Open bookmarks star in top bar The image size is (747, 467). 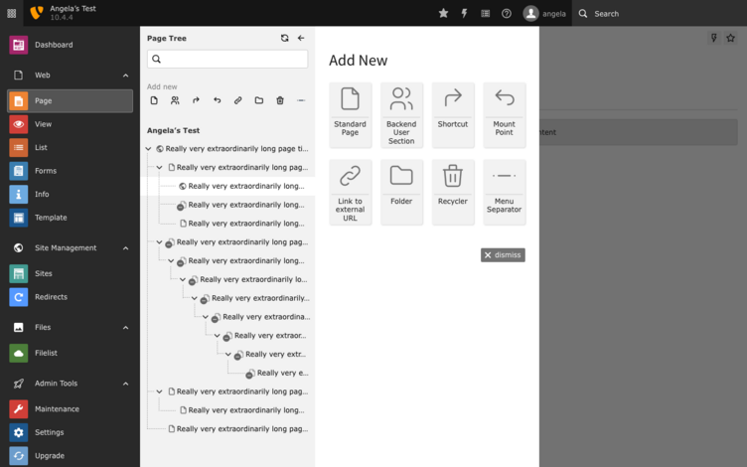pos(443,13)
